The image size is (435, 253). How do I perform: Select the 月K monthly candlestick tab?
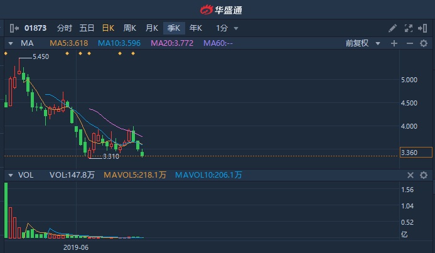(151, 28)
